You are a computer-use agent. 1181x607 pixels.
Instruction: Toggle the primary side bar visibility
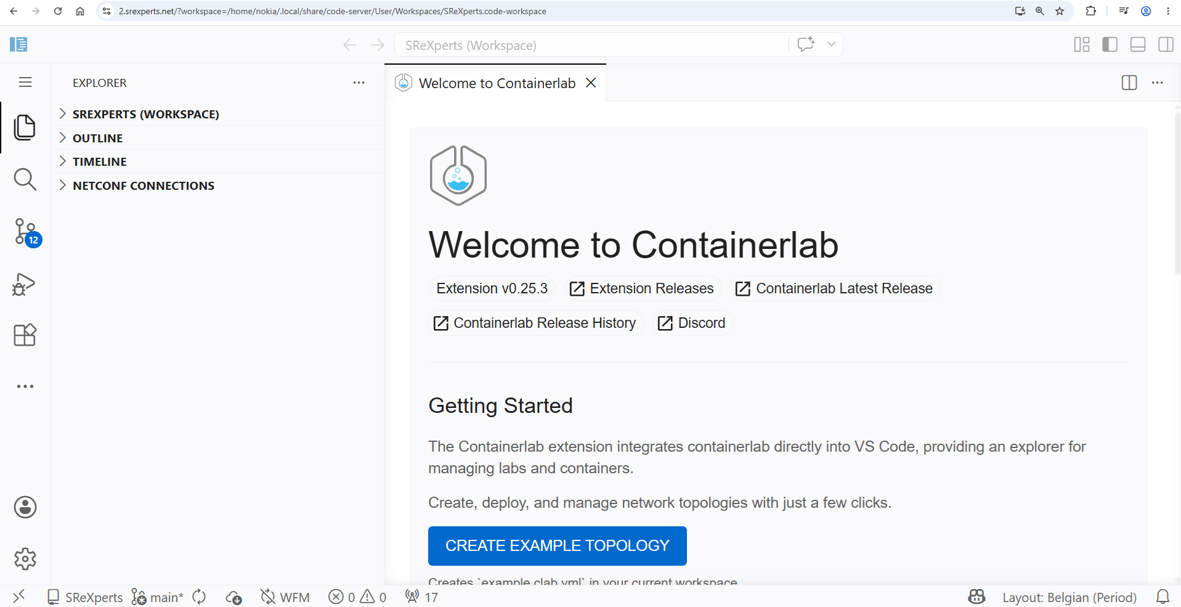click(1110, 44)
